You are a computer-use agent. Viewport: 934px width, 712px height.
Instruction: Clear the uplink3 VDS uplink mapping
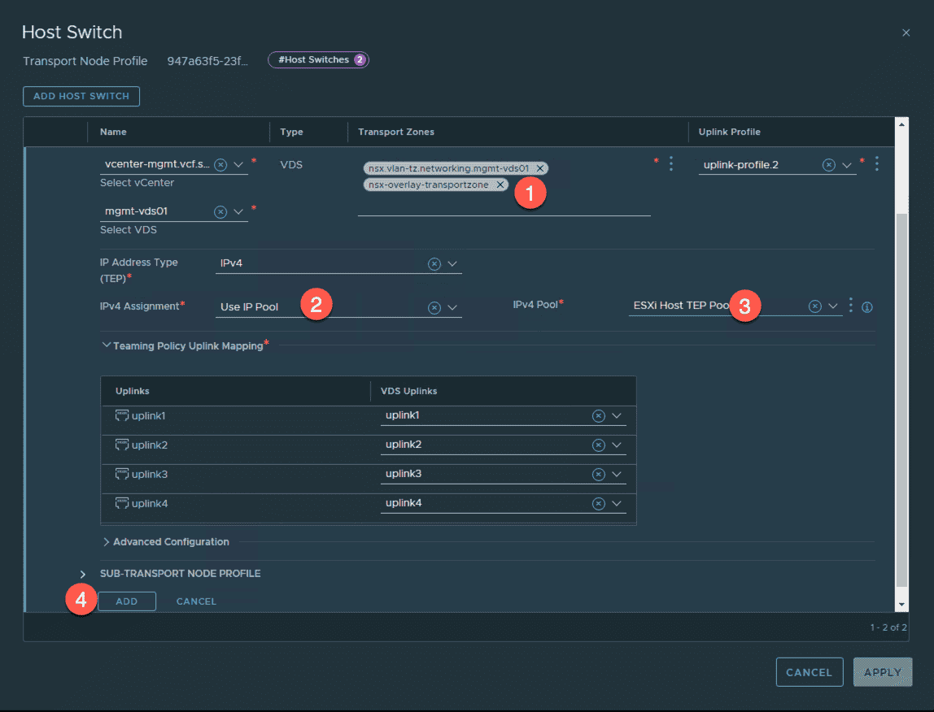[x=598, y=475]
